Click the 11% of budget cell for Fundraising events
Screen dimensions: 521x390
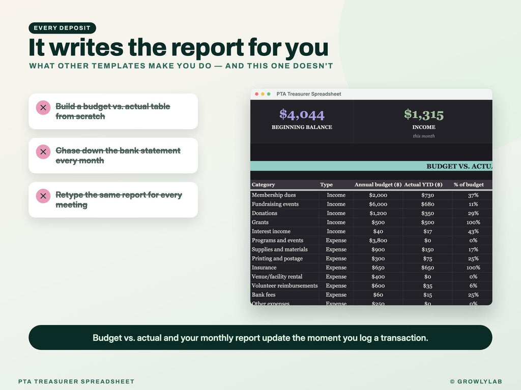click(473, 204)
